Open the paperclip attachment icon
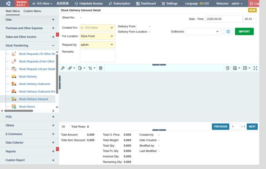The image size is (266, 169). click(x=70, y=68)
